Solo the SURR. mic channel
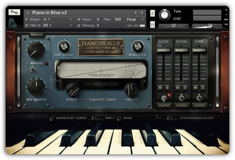This screenshot has width=235, height=160. click(x=203, y=87)
